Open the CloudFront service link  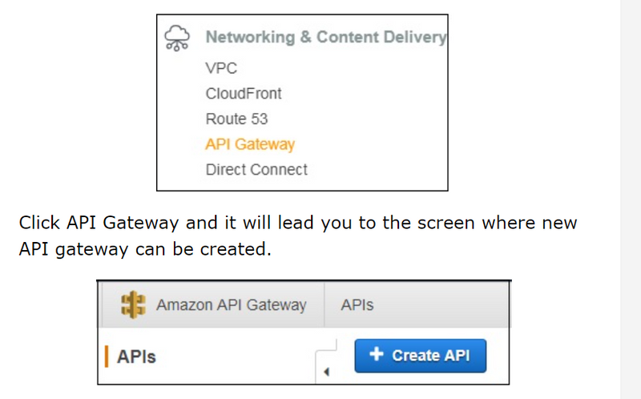244,94
